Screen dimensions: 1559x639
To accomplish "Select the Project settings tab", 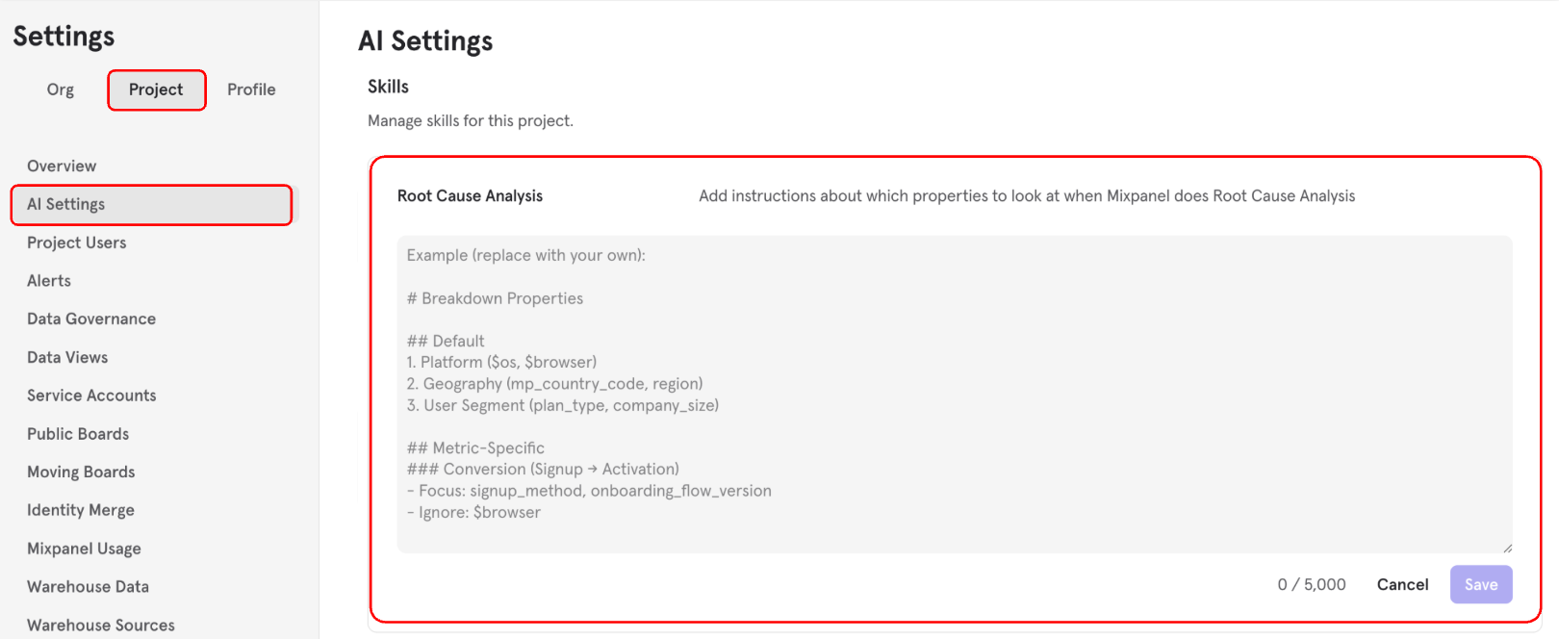I will click(156, 89).
